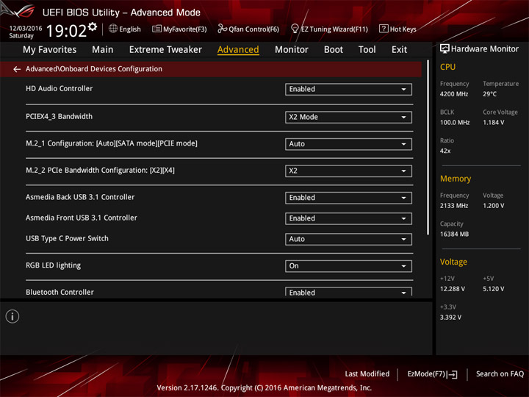Open Qfan Control(F6) label
This screenshot has width=529, height=397.
pyautogui.click(x=254, y=29)
